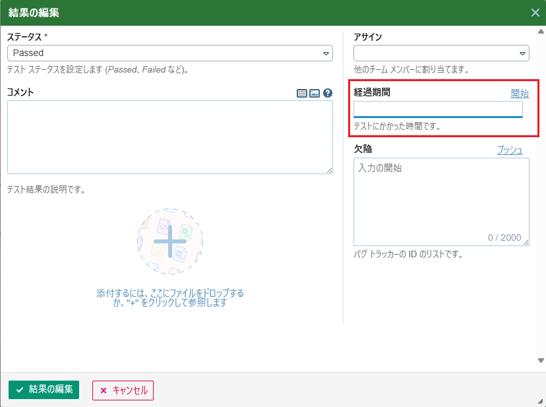Click the attachment drop zone text link
The height and width of the screenshot is (407, 546).
click(170, 297)
